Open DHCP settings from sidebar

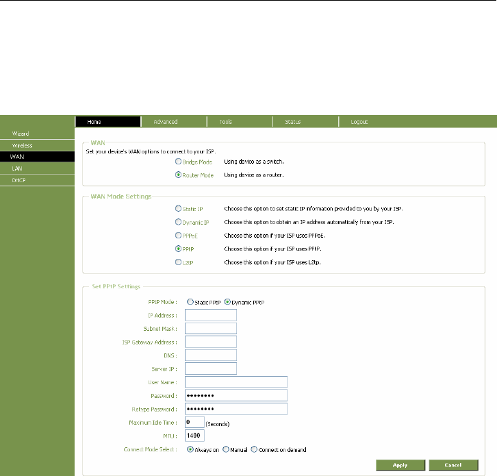tap(18, 179)
